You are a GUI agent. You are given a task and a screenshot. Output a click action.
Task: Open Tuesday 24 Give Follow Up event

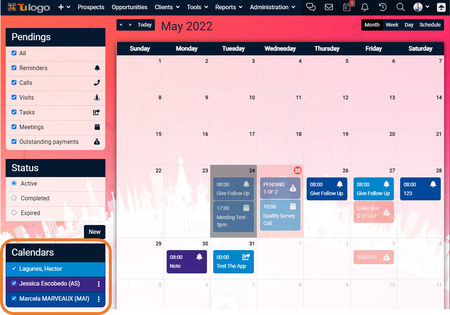[x=233, y=189]
